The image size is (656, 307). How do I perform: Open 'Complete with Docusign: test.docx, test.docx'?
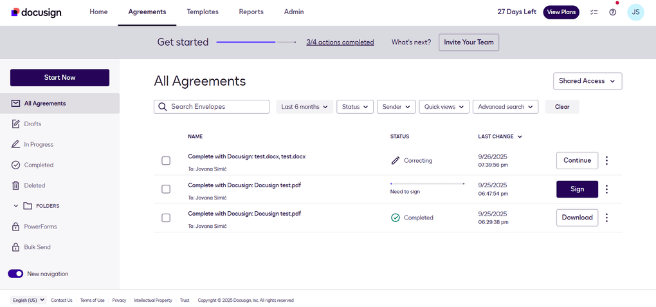(x=247, y=156)
